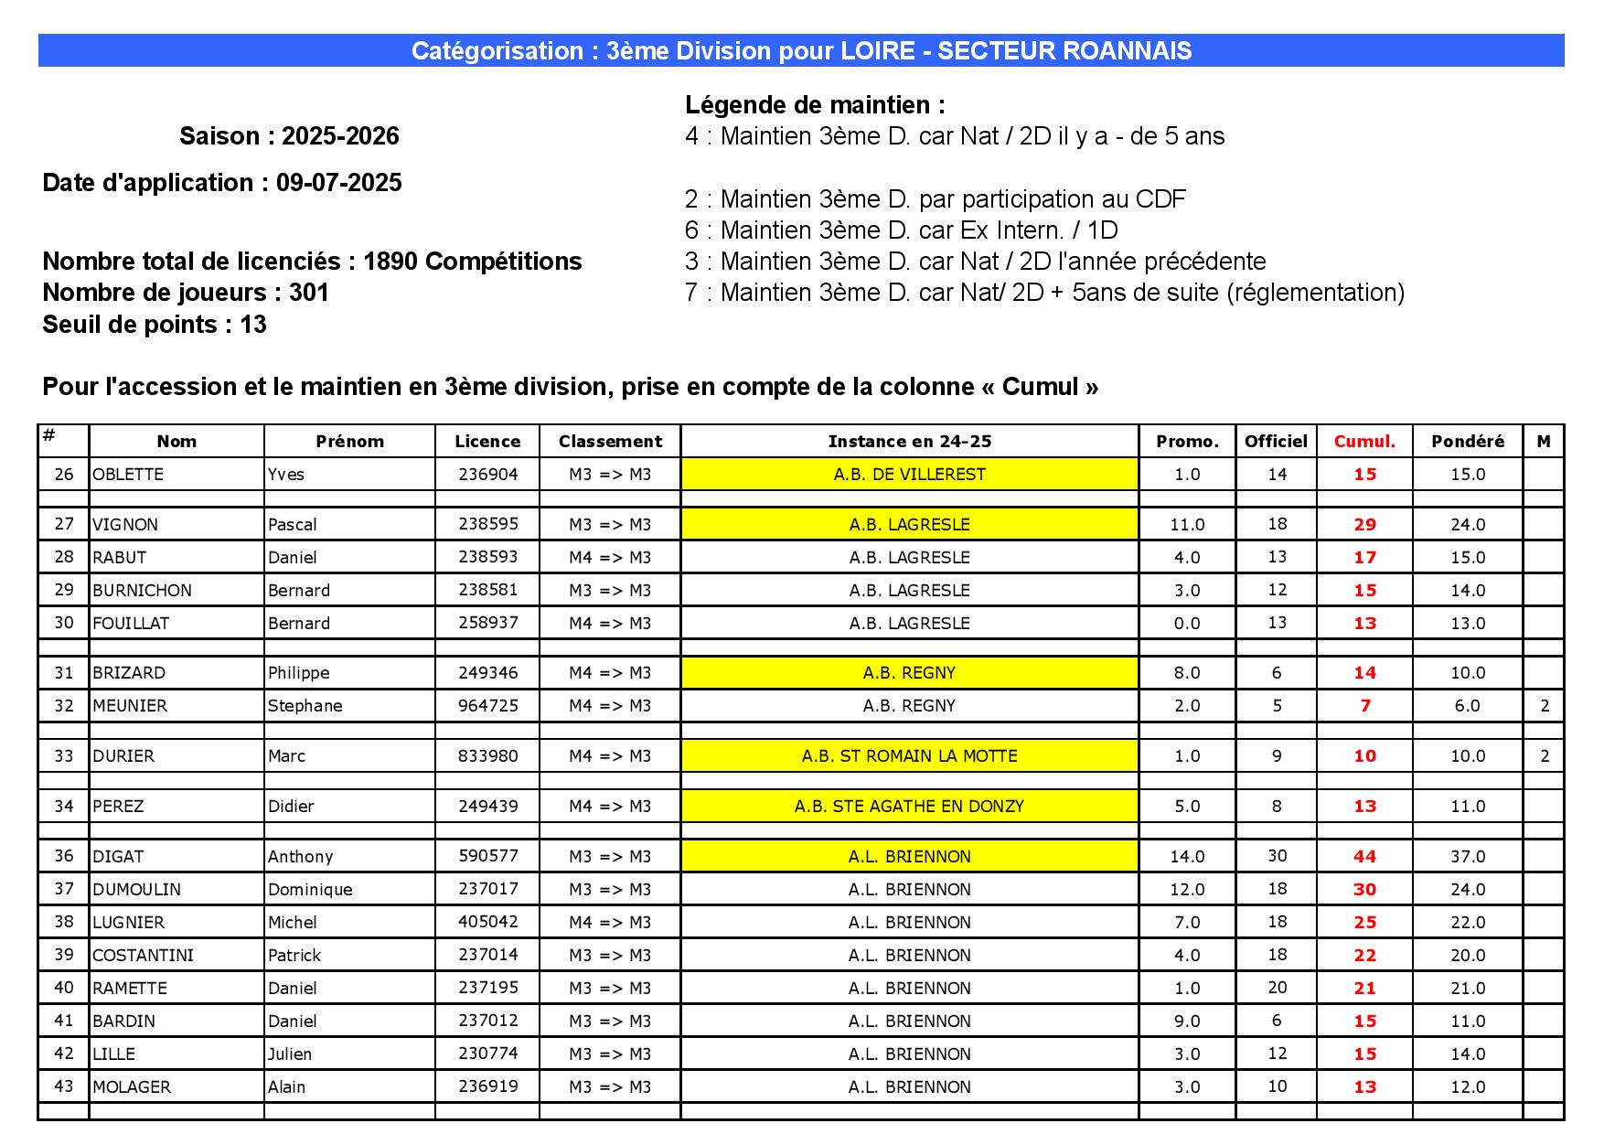The height and width of the screenshot is (1134, 1604).
Task: Click the 'Licence' column header
Action: [487, 442]
